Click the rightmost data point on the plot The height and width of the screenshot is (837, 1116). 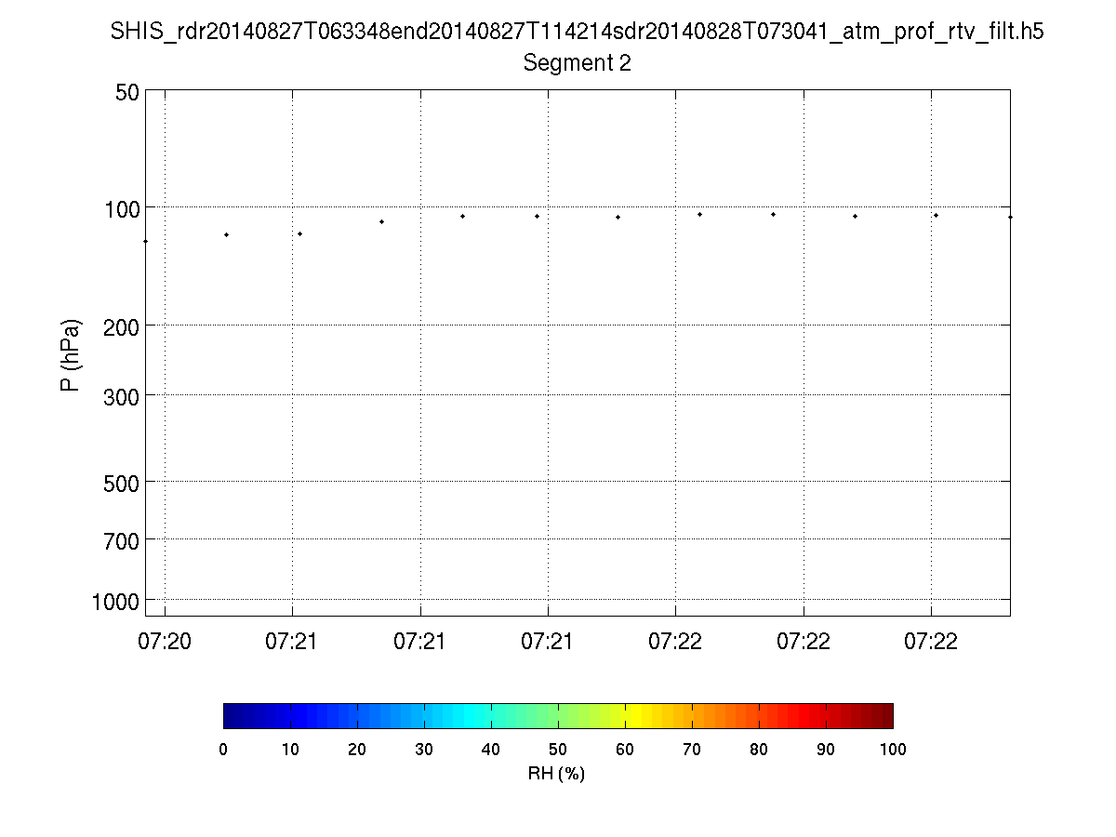coord(1010,217)
